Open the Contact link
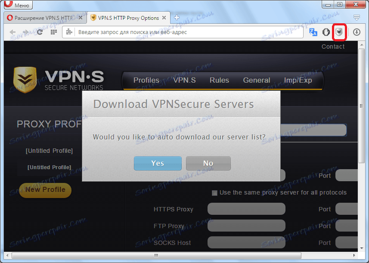 [x=332, y=46]
